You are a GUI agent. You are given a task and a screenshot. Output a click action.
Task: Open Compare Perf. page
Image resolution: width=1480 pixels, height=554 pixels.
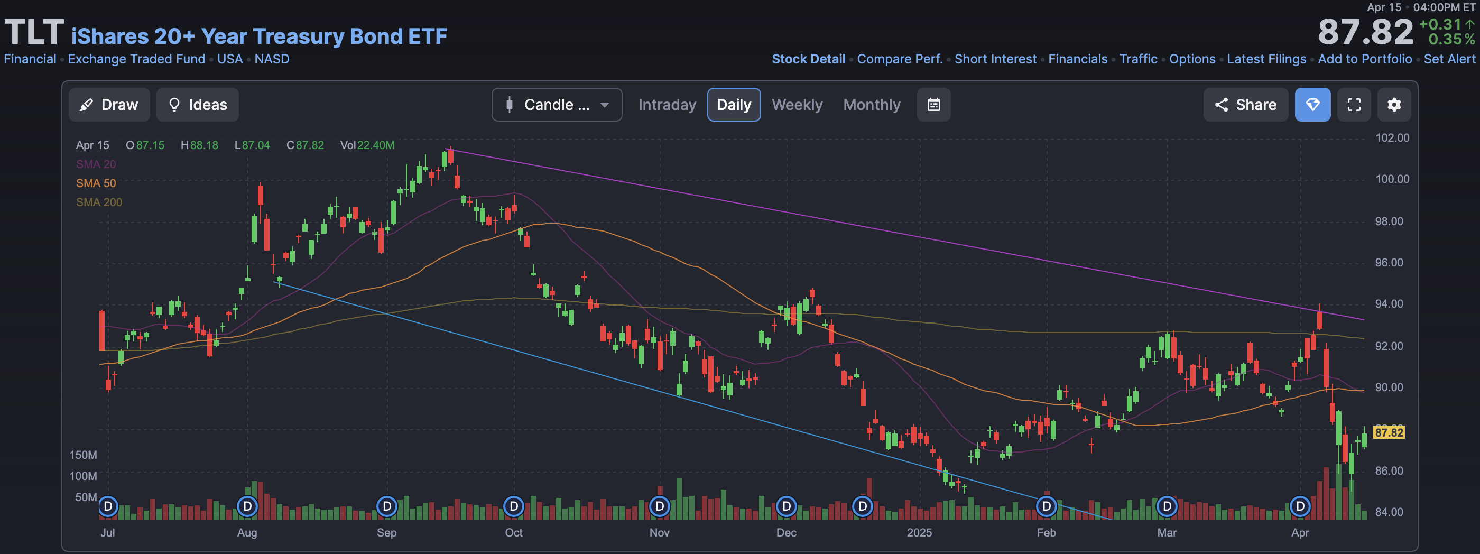click(x=900, y=59)
